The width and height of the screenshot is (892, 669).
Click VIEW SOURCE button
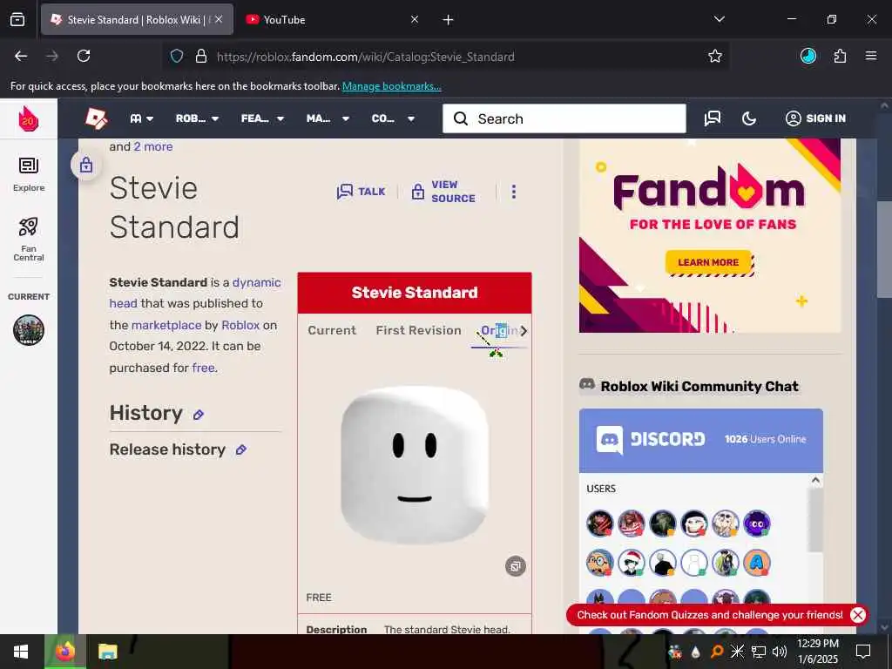pyautogui.click(x=443, y=192)
